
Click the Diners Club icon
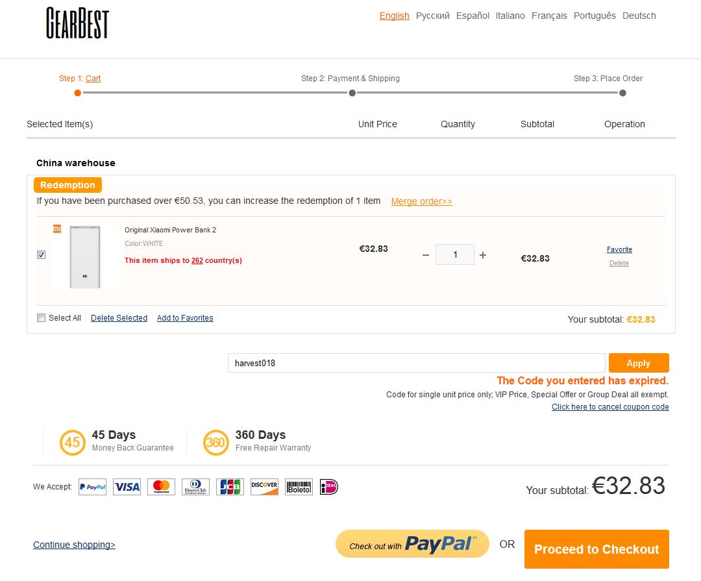click(x=195, y=487)
